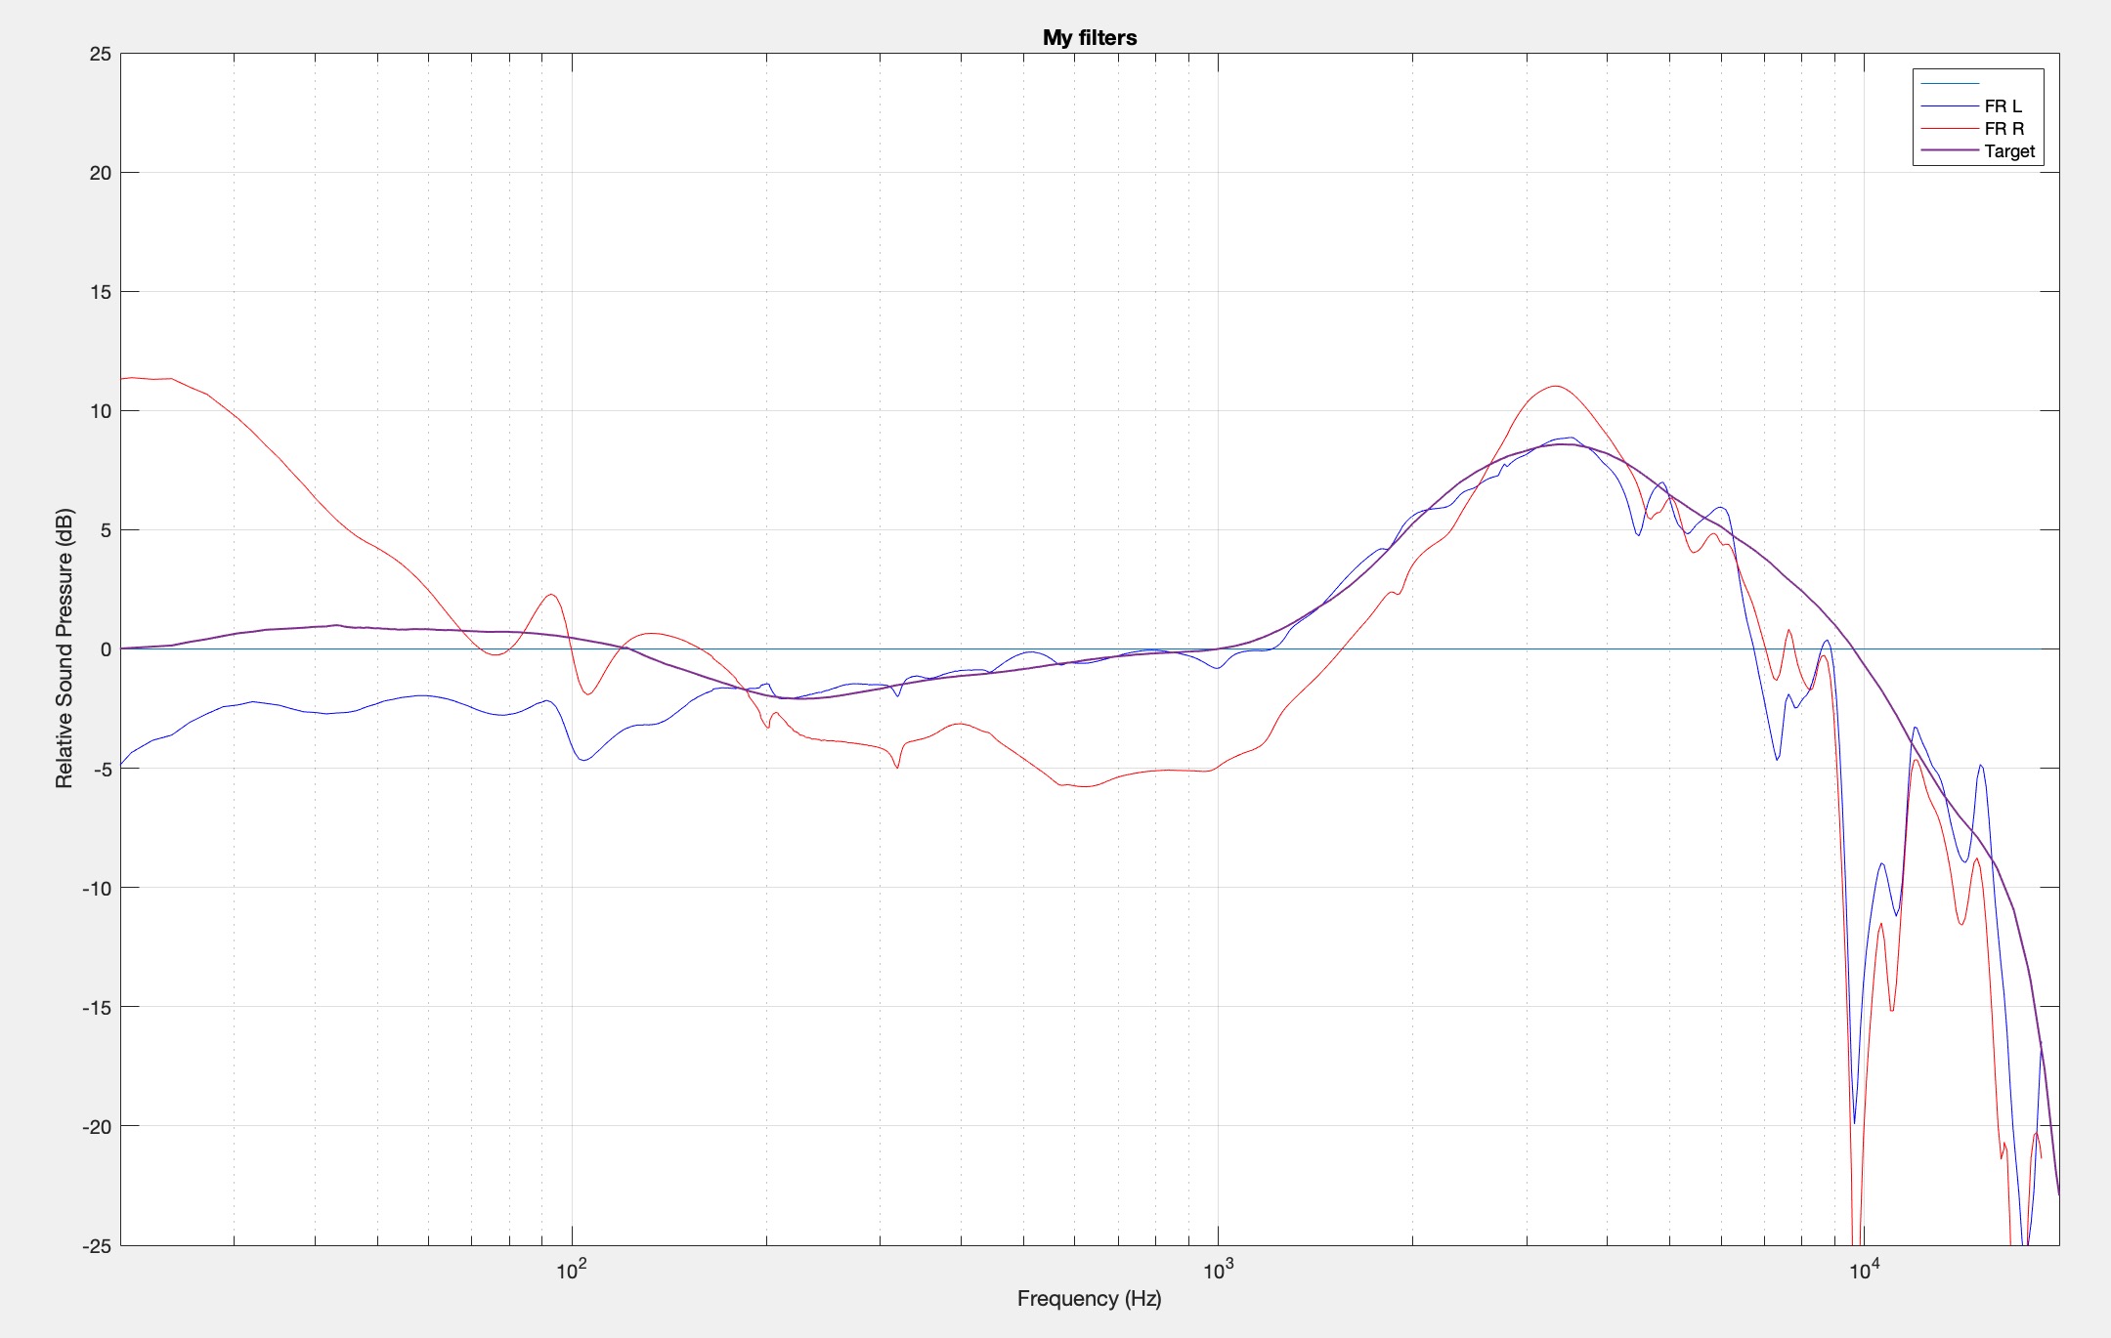Click the y-axis tick label '-15'
Screen dimensions: 2111x1338
tap(96, 1007)
